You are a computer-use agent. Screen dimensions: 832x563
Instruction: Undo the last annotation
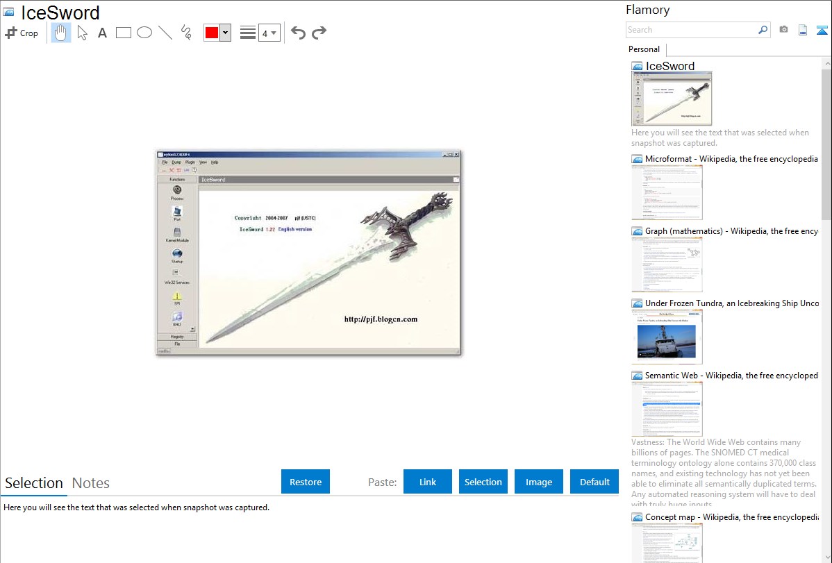coord(298,33)
